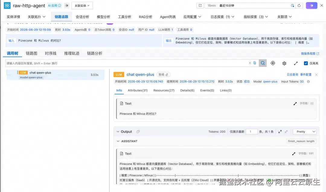Click the 别名 edit alias button

(163, 74)
